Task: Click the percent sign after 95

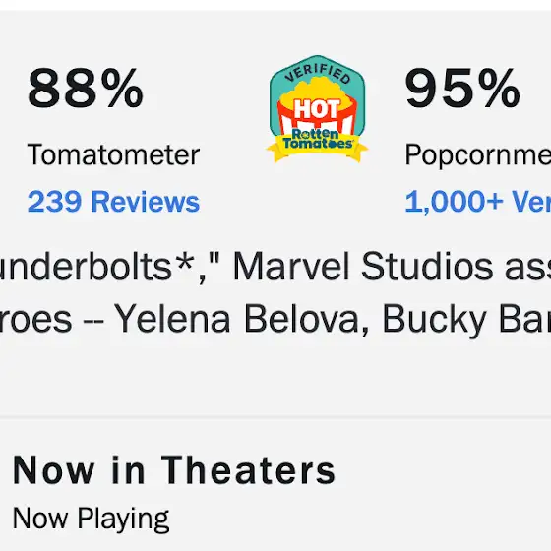Action: (499, 89)
